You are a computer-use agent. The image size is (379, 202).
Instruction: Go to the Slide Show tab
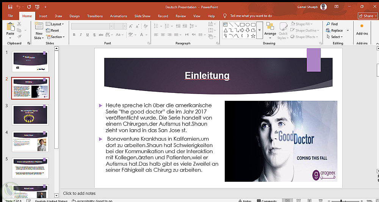click(x=143, y=16)
